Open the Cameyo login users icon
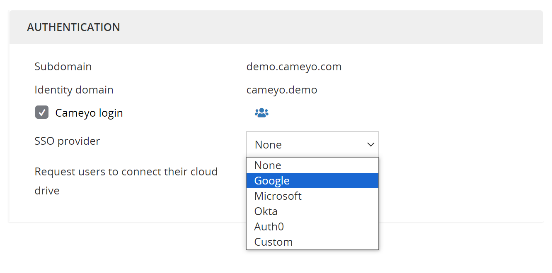552x273 pixels. click(x=261, y=113)
